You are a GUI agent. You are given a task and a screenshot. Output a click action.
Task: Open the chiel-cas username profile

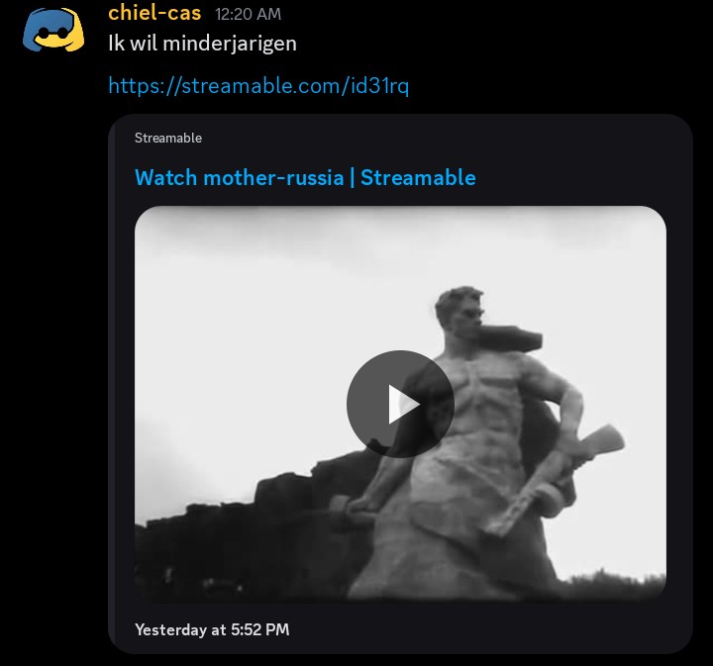[x=154, y=13]
